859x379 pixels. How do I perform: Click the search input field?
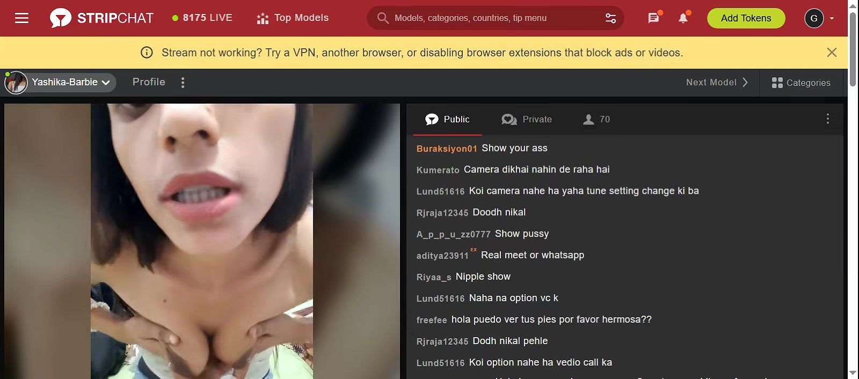(x=494, y=18)
